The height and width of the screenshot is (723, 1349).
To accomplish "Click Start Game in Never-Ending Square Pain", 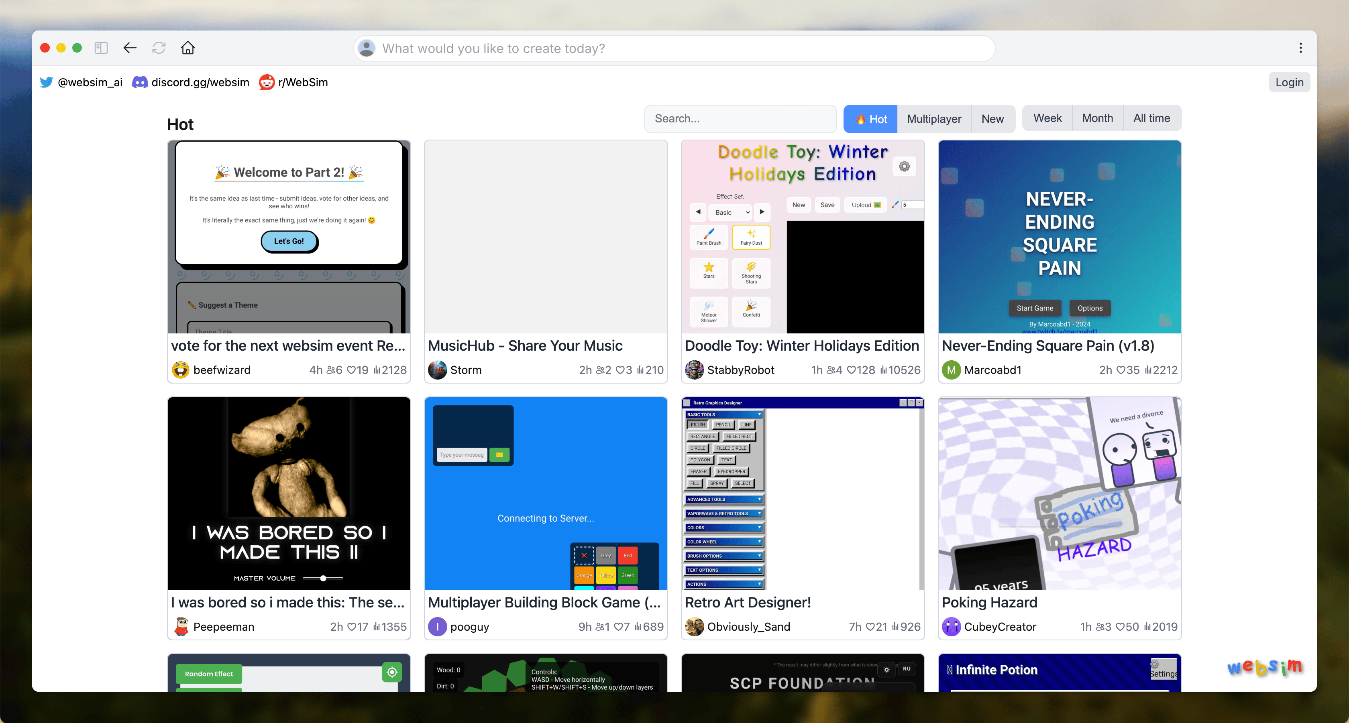I will (1035, 308).
